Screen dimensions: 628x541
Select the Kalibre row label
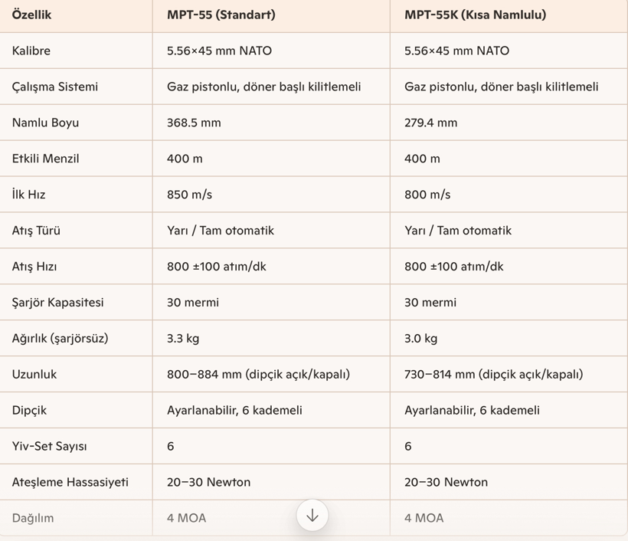31,51
